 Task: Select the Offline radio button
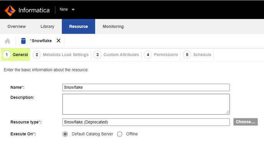(120, 134)
